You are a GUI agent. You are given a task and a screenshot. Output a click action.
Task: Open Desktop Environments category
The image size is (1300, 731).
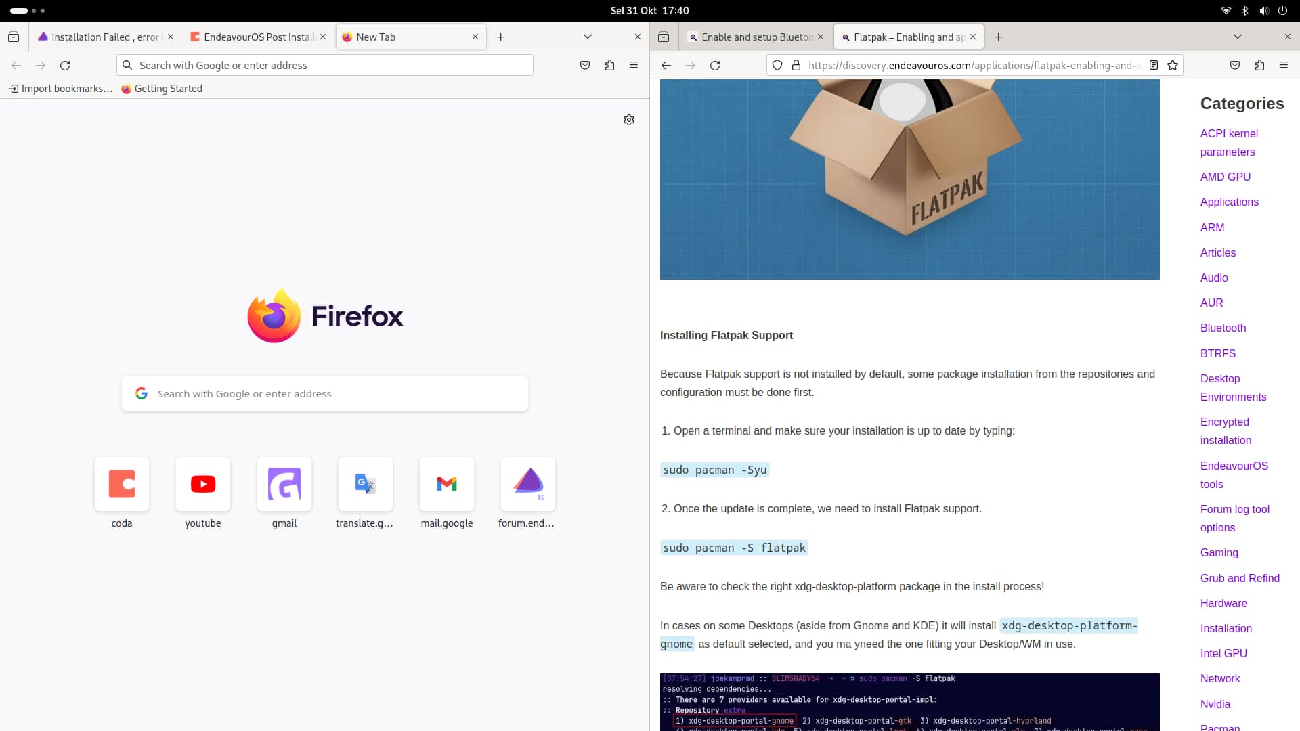click(1233, 388)
